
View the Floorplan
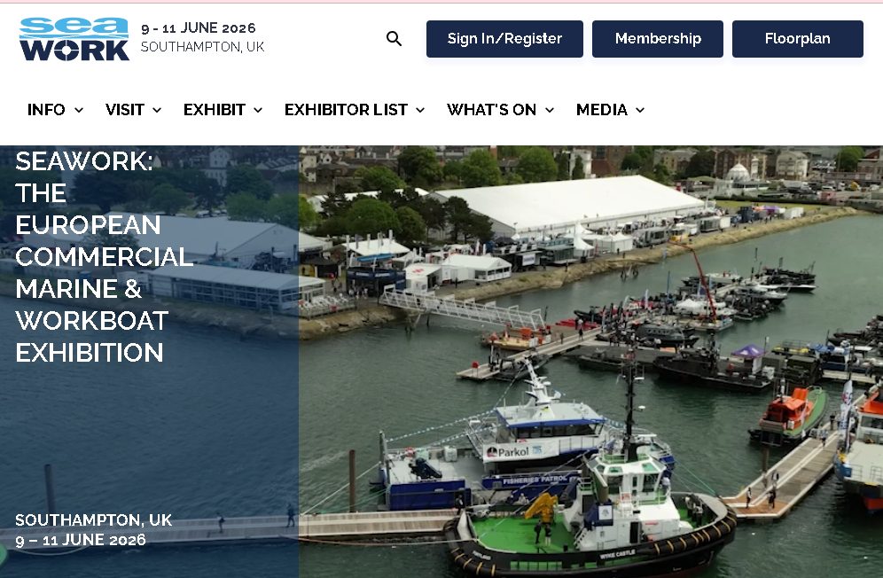(797, 39)
